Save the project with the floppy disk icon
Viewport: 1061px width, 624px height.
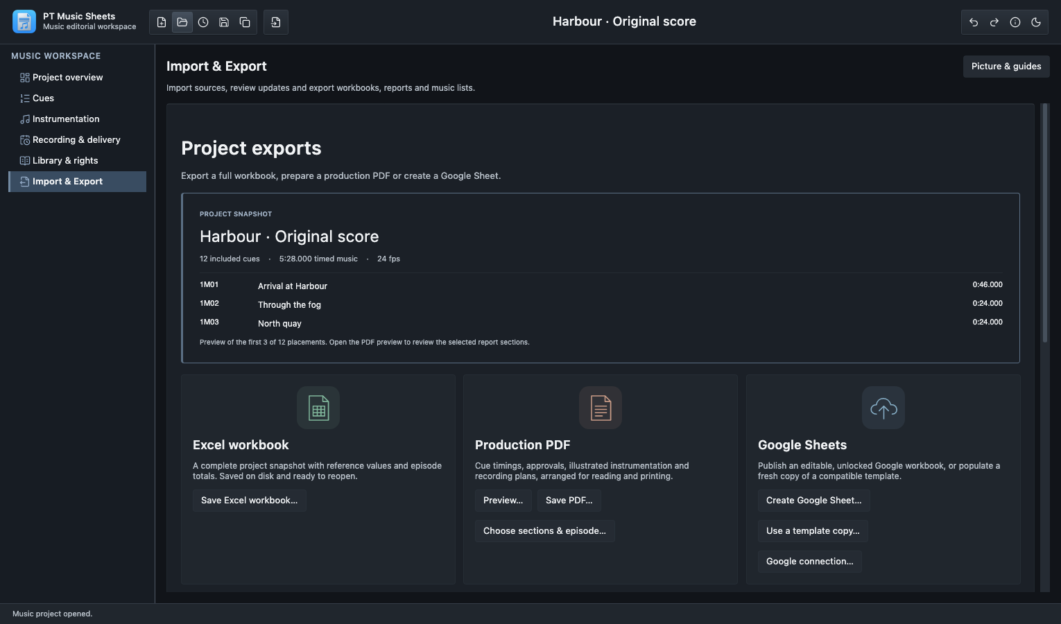tap(224, 22)
